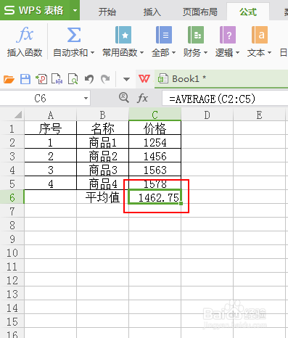Select row 13 header
This screenshot has width=288, height=338.
(12, 294)
